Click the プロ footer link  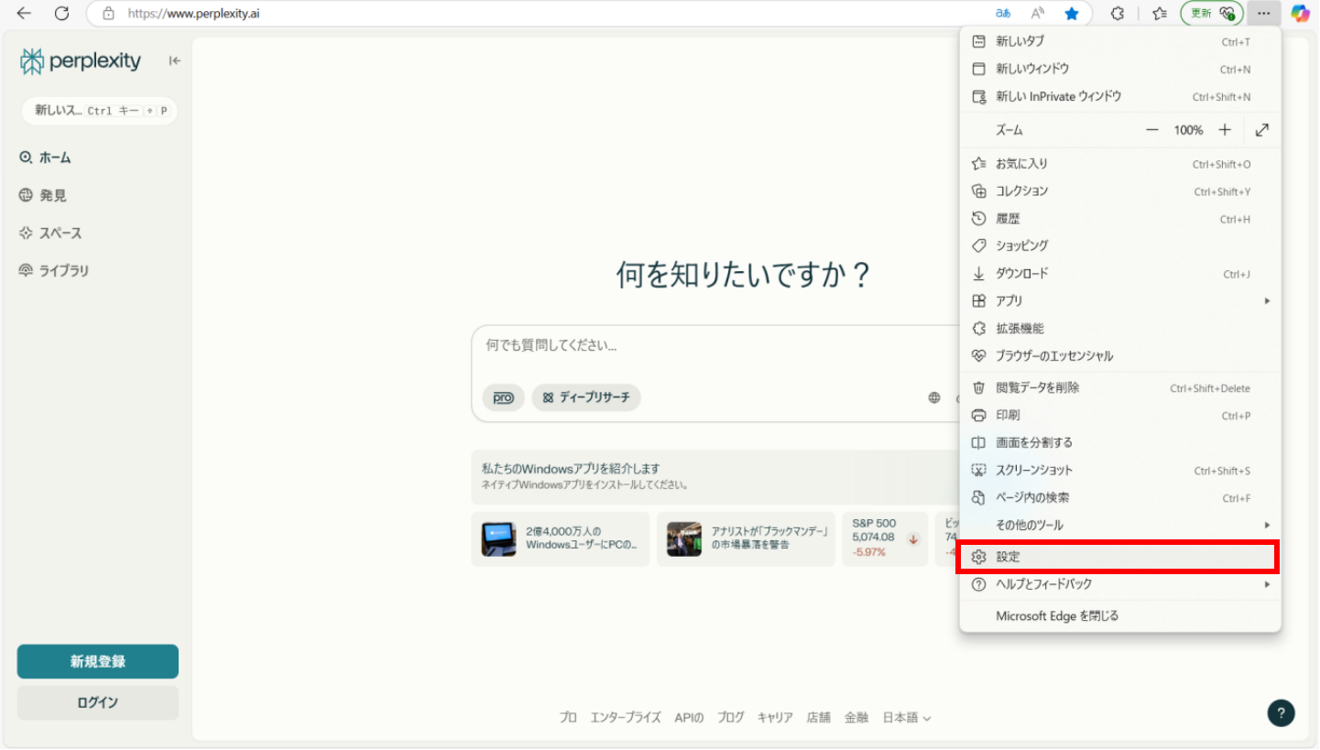pos(568,718)
